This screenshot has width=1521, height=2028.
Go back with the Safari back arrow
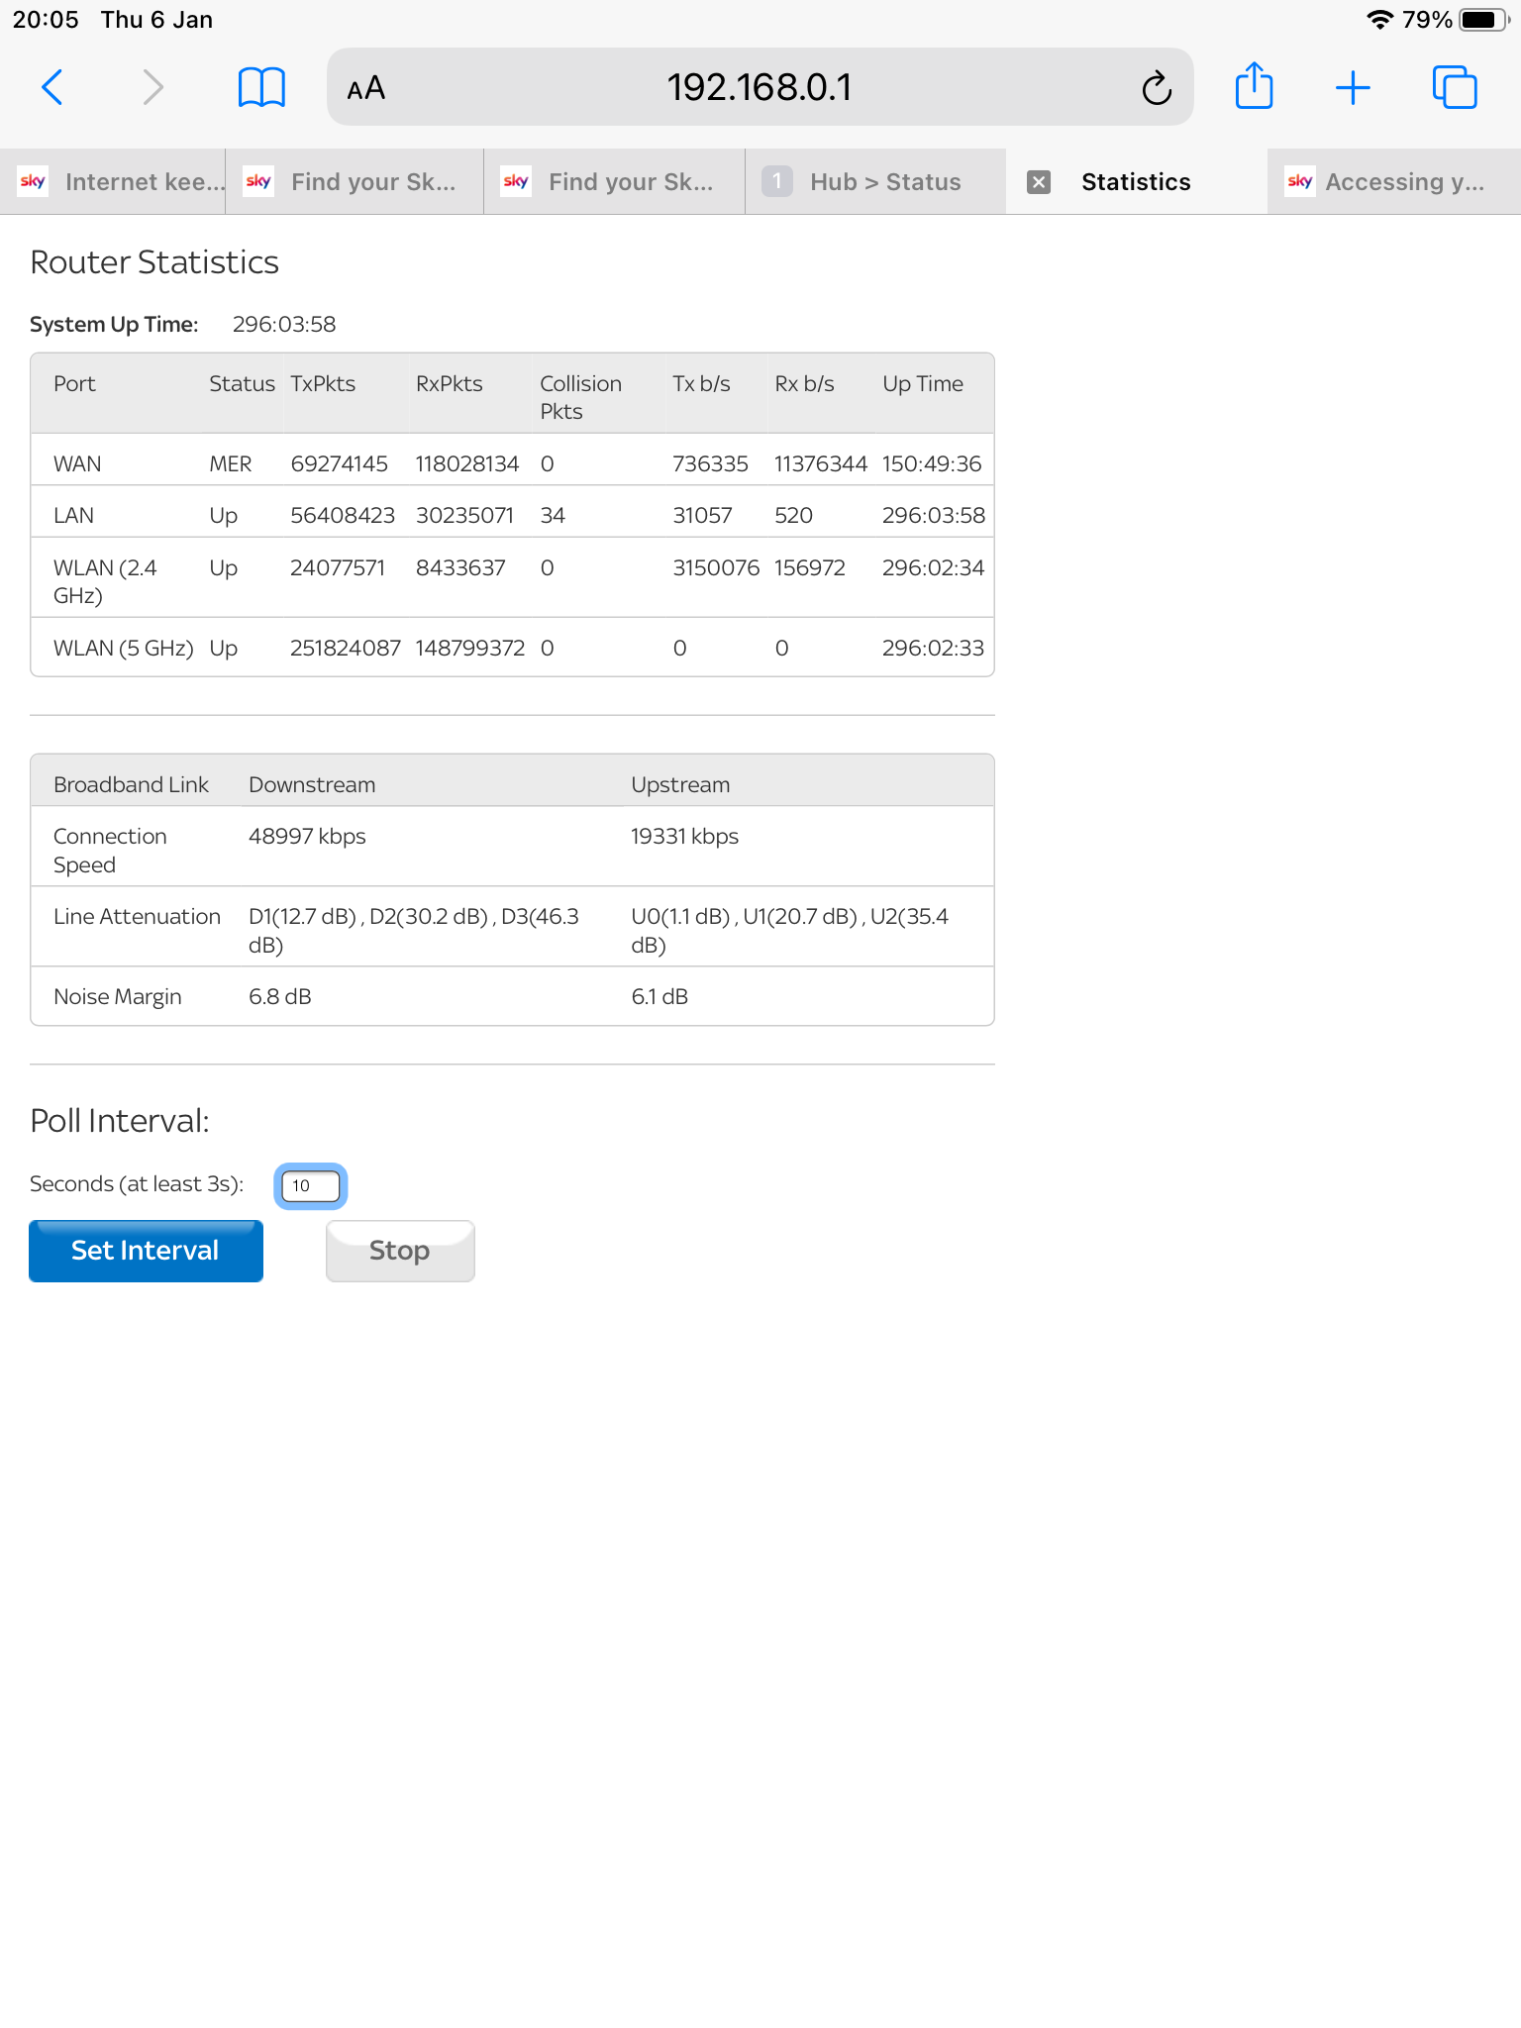point(52,87)
